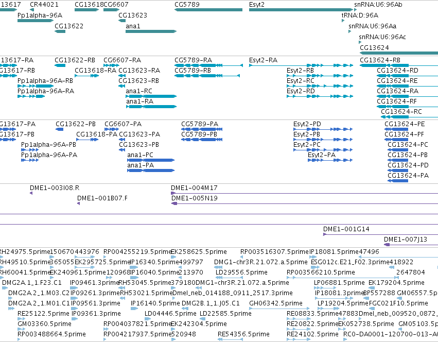Select transcript CG5789-RA
Viewport: 438px width, 342px height.
pos(208,65)
